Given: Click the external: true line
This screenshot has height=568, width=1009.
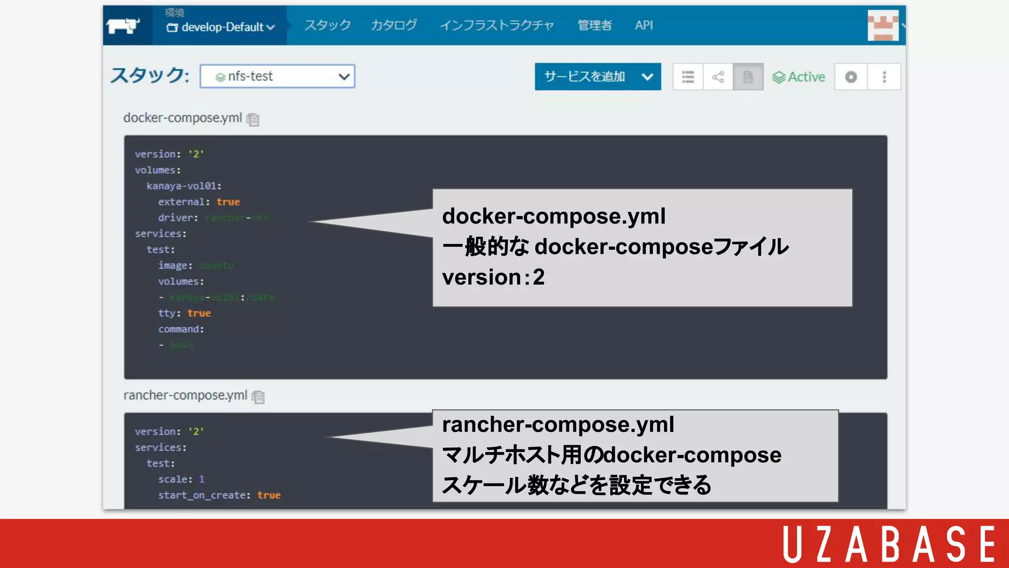Looking at the screenshot, I should point(199,202).
